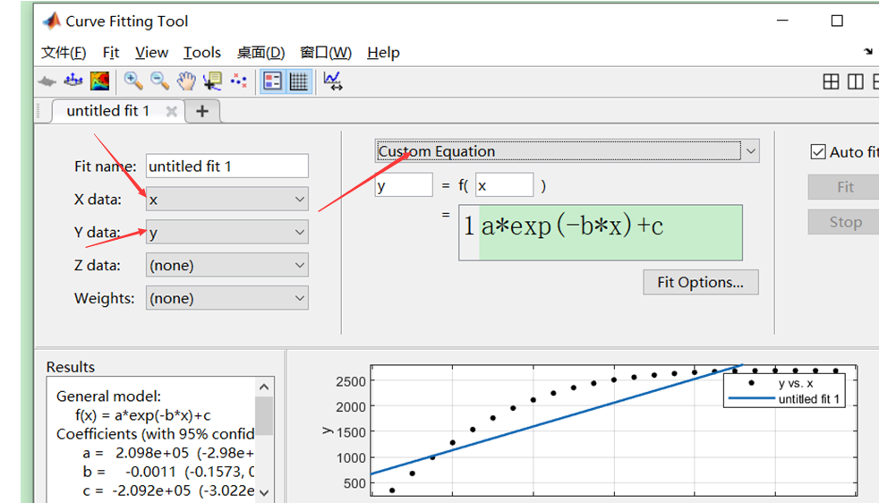Image resolution: width=879 pixels, height=503 pixels.
Task: Click the Fit button
Action: (x=845, y=187)
